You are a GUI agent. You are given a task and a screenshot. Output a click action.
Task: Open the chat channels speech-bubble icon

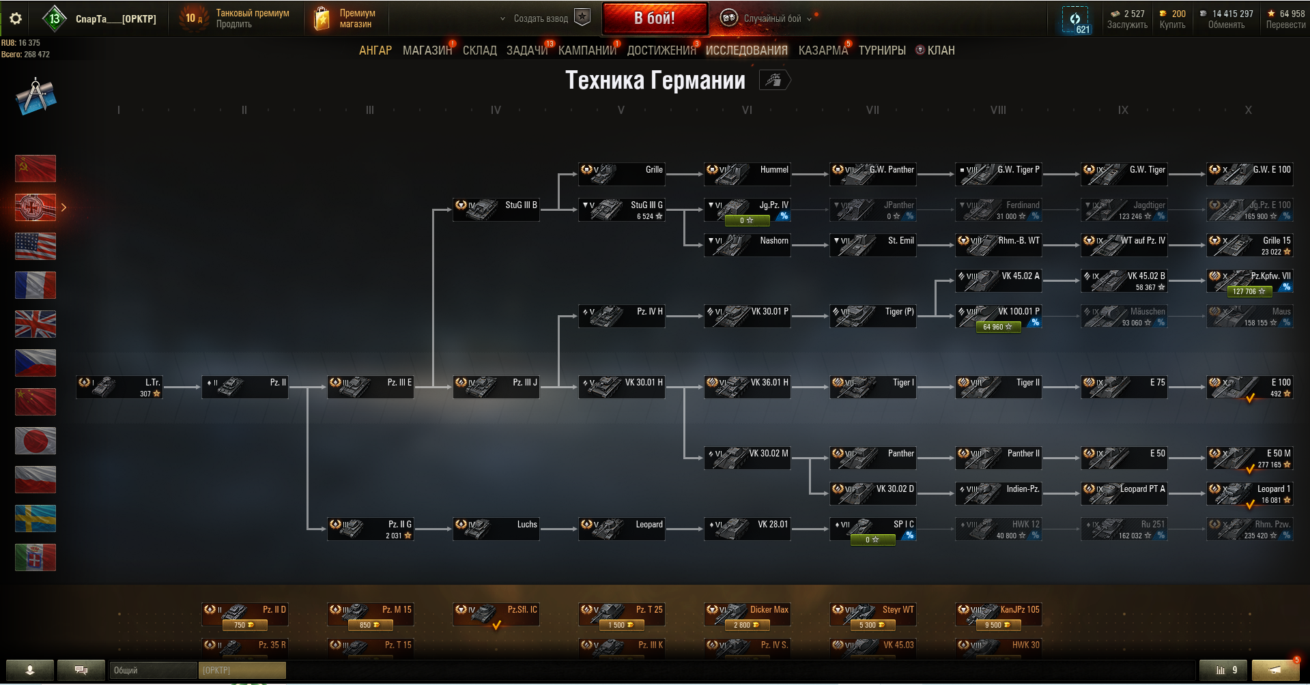[x=81, y=670]
